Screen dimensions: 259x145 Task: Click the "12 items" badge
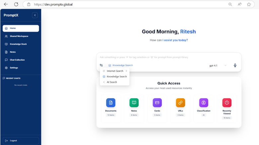pos(111,115)
